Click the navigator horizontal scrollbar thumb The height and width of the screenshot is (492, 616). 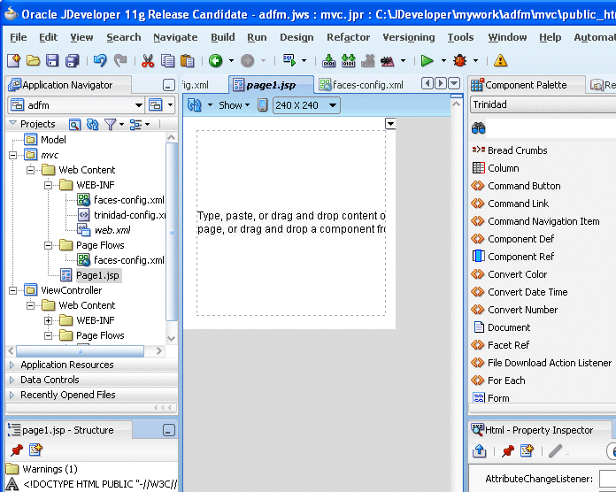coord(80,351)
